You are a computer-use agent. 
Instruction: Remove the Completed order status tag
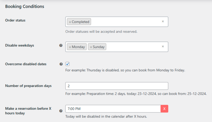click(x=70, y=22)
